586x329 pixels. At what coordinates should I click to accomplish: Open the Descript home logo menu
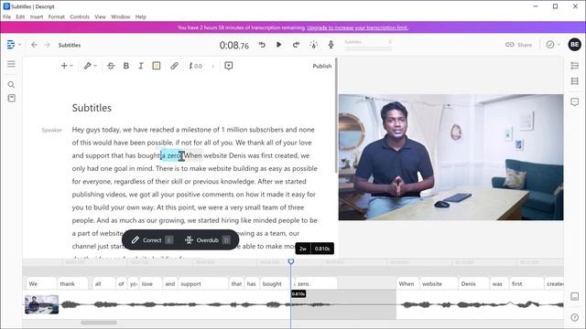pos(11,45)
